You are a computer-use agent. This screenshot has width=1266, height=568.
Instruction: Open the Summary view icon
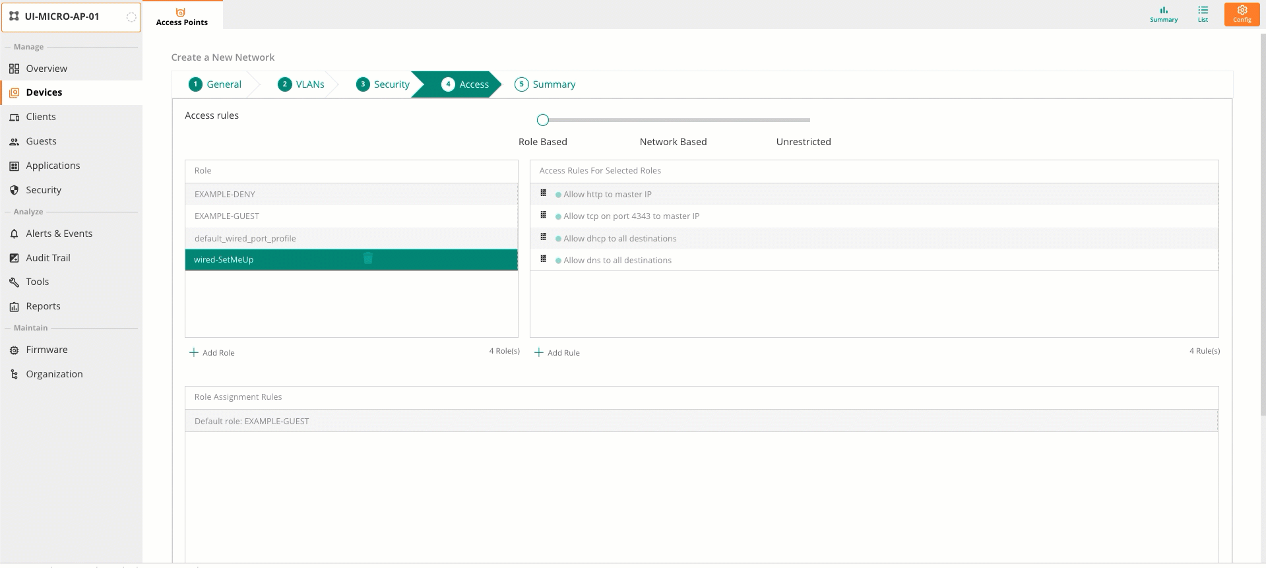pos(1164,11)
